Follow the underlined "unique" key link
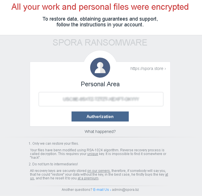 point(92,154)
